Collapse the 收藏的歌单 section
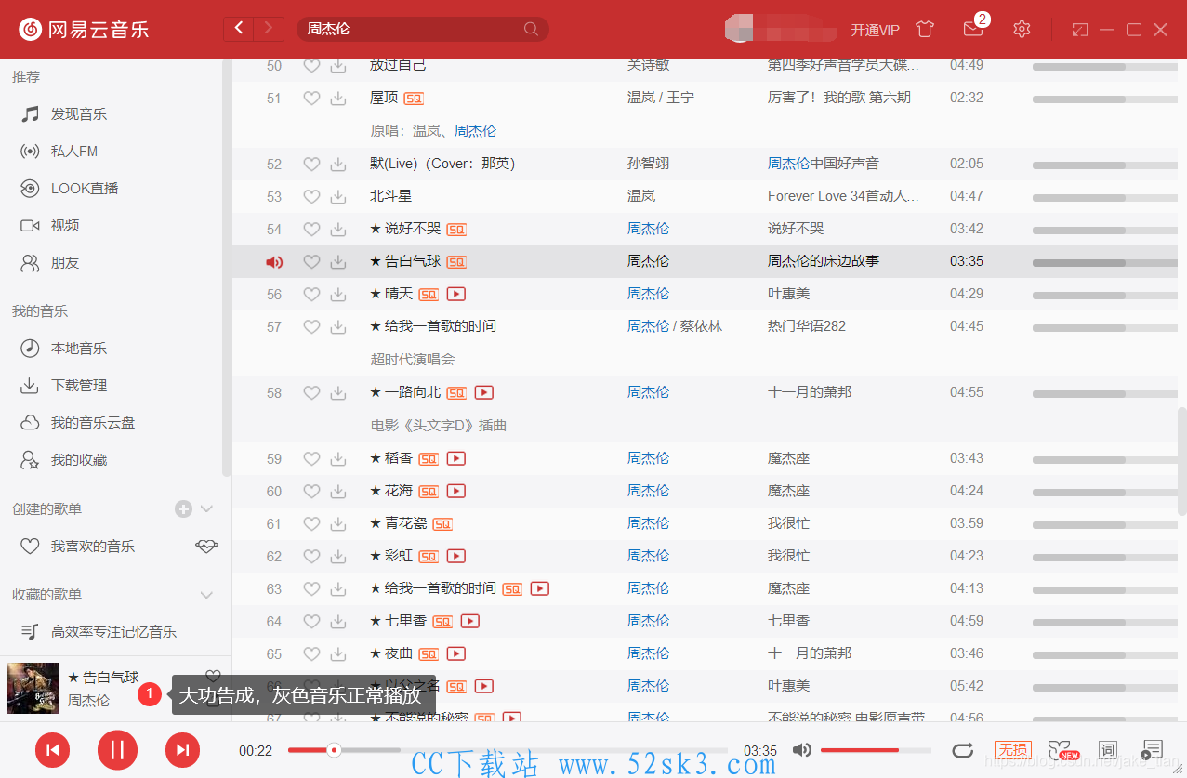This screenshot has width=1187, height=778. (207, 595)
